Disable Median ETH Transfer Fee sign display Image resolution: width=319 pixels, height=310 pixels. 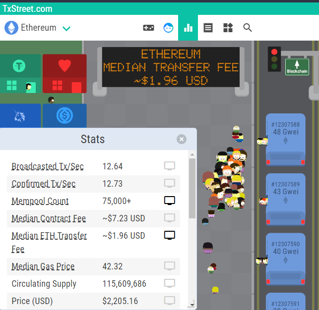tap(170, 236)
